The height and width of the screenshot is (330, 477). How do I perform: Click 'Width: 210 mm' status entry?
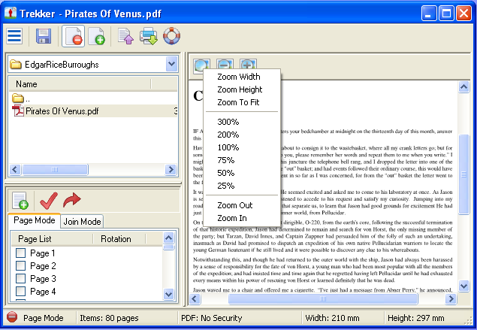coord(332,318)
